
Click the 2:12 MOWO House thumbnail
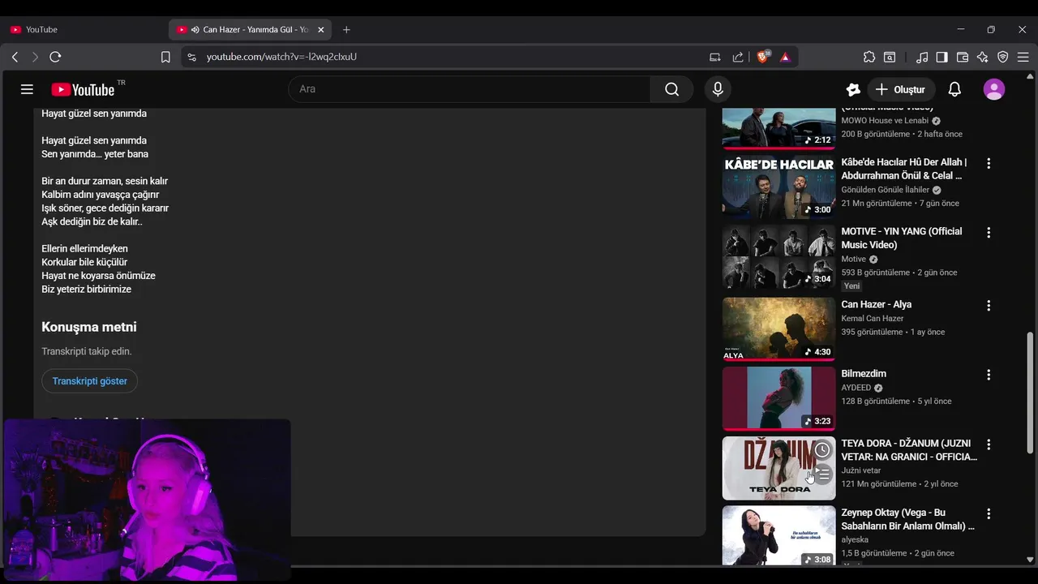(x=778, y=128)
